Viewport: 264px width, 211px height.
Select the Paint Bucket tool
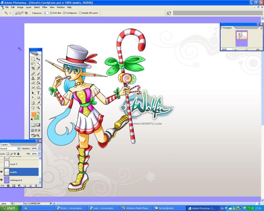pos(38,83)
